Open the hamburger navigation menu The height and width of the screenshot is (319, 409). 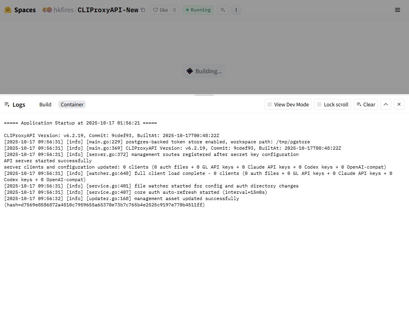[398, 10]
